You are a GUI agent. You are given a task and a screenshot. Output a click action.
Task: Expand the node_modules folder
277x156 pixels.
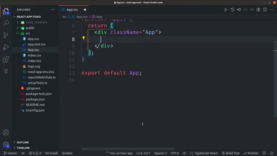tap(17, 22)
